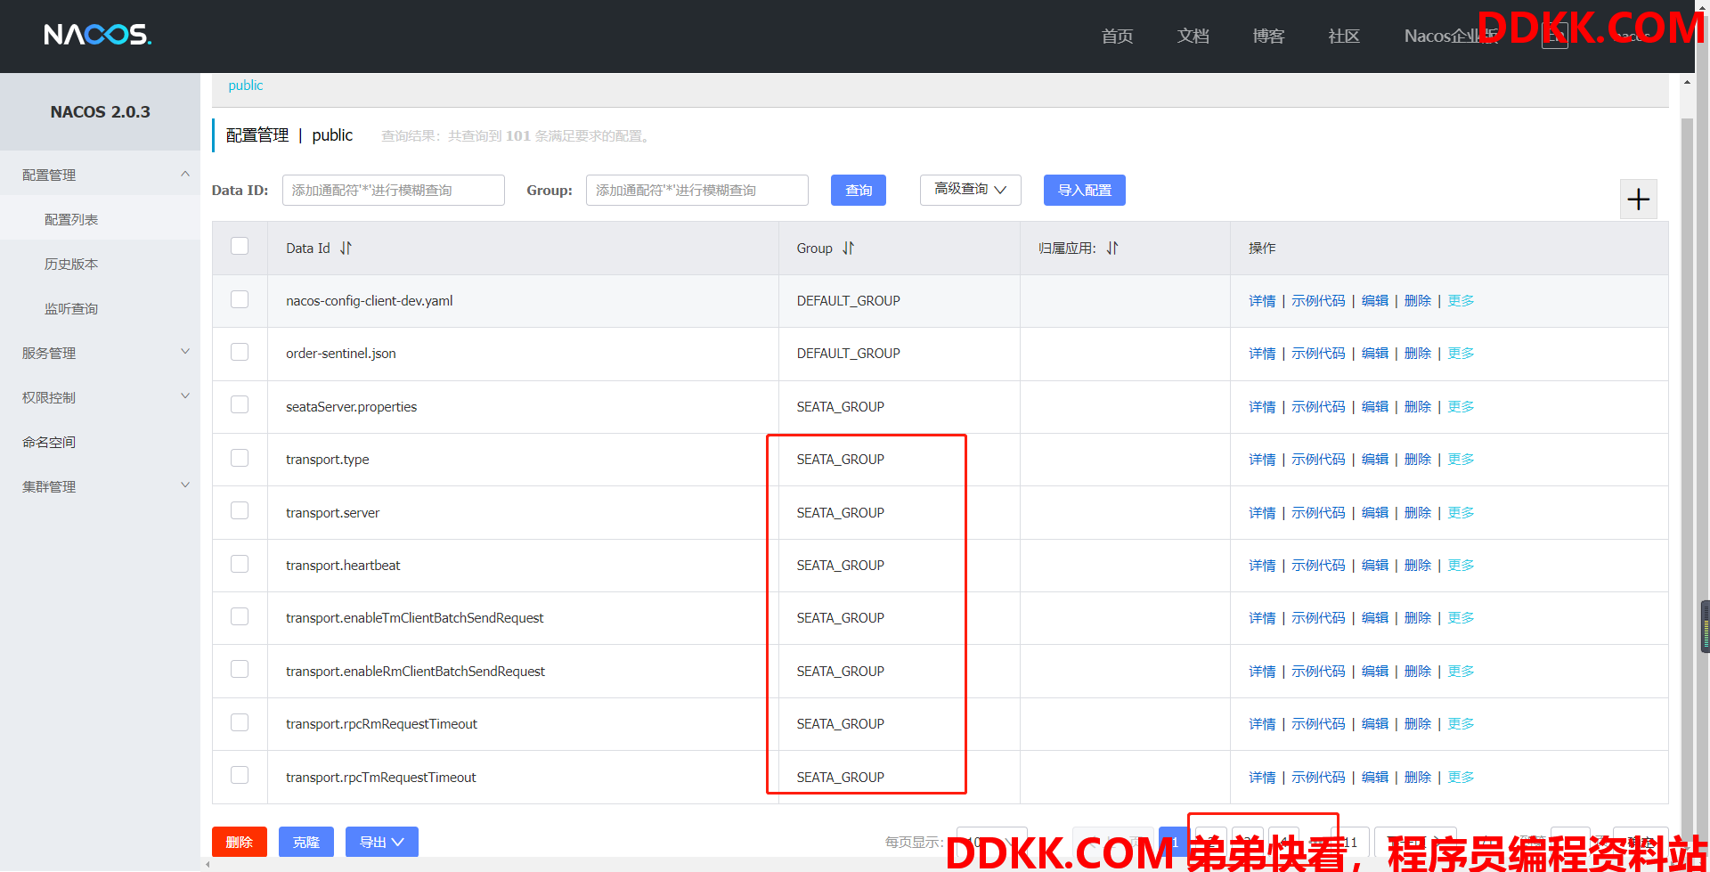The width and height of the screenshot is (1710, 872).
Task: Click the scroll-up arrow at top right
Action: click(1686, 83)
